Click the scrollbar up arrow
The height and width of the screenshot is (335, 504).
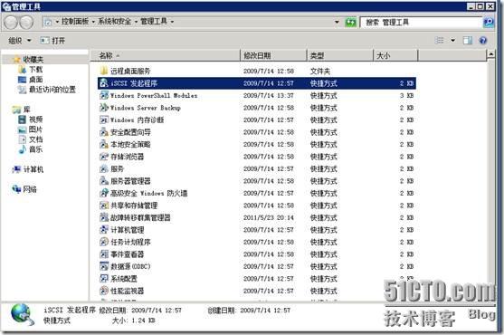[x=490, y=54]
